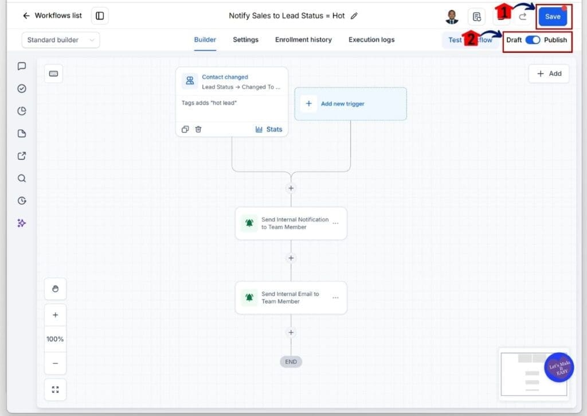Viewport: 587px width, 416px height.
Task: Open the Standard builder dropdown
Action: [61, 40]
